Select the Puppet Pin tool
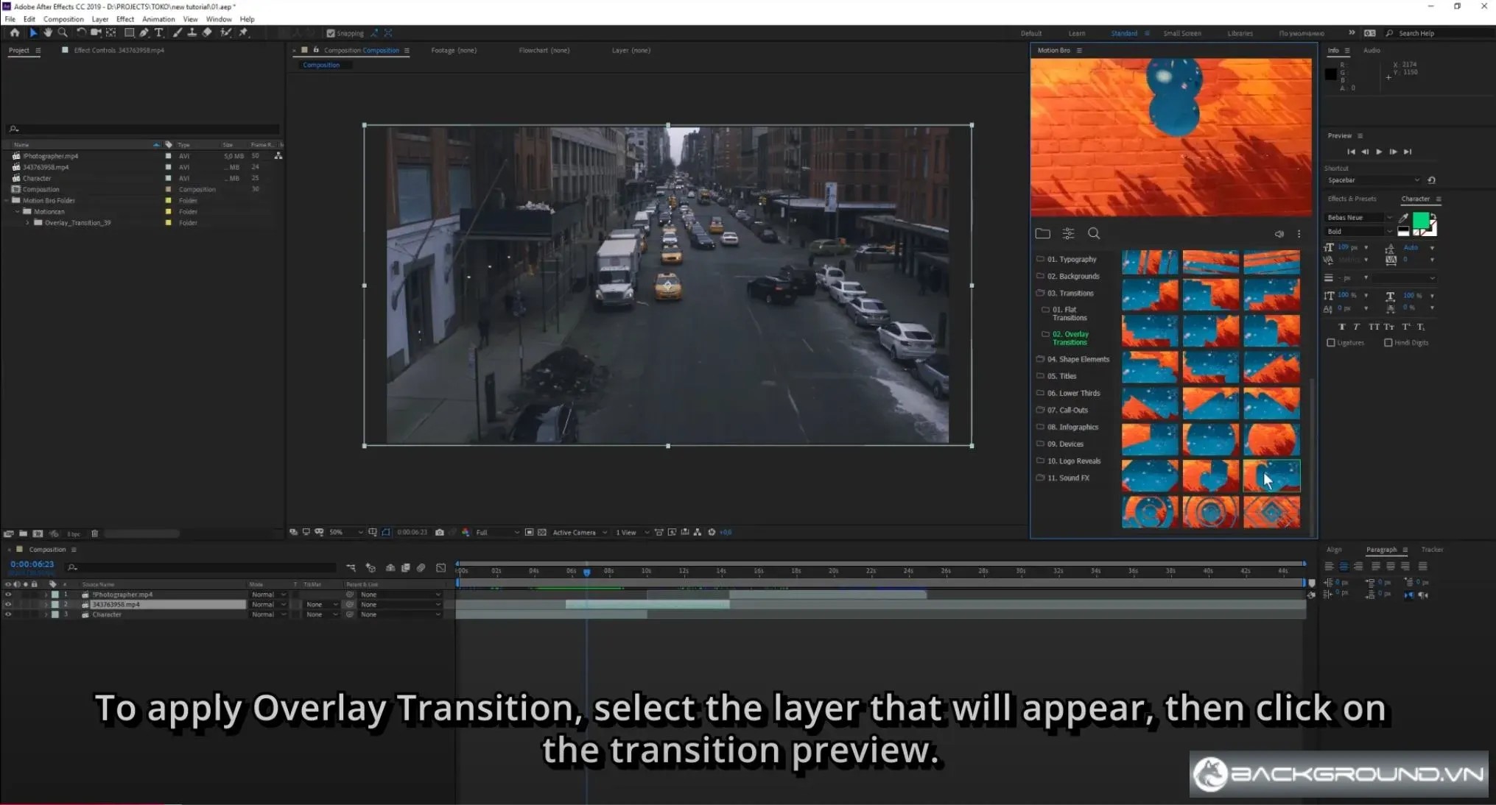Viewport: 1496px width, 805px height. (243, 33)
